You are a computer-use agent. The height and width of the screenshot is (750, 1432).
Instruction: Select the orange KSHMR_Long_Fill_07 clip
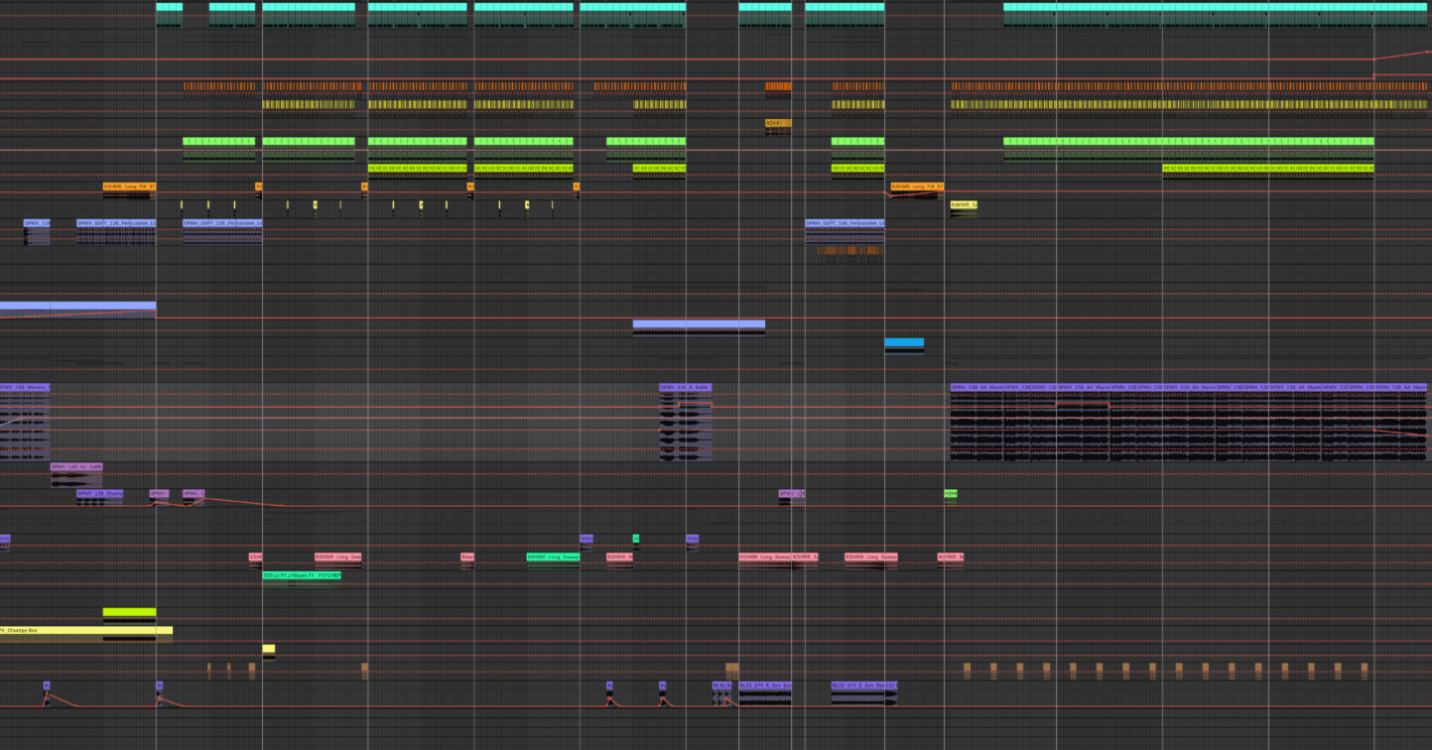coord(129,187)
